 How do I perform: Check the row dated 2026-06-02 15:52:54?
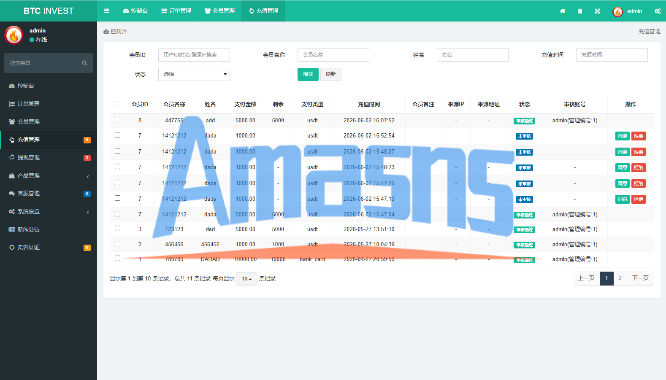point(117,135)
